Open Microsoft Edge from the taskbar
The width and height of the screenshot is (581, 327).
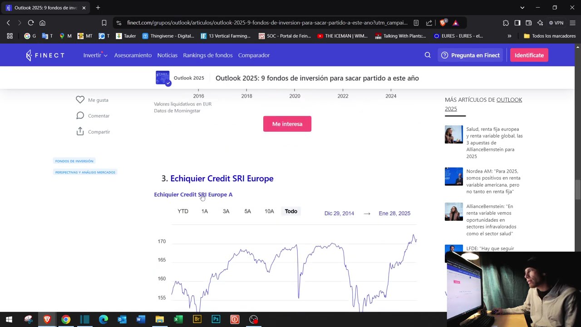pyautogui.click(x=103, y=319)
